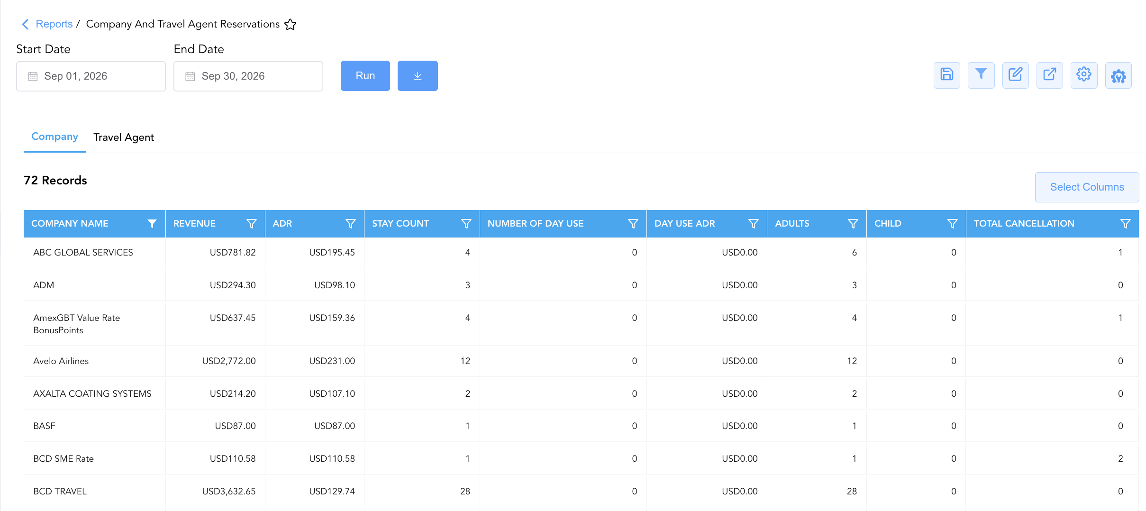
Task: Select Avelo Airlines row name
Action: (61, 361)
